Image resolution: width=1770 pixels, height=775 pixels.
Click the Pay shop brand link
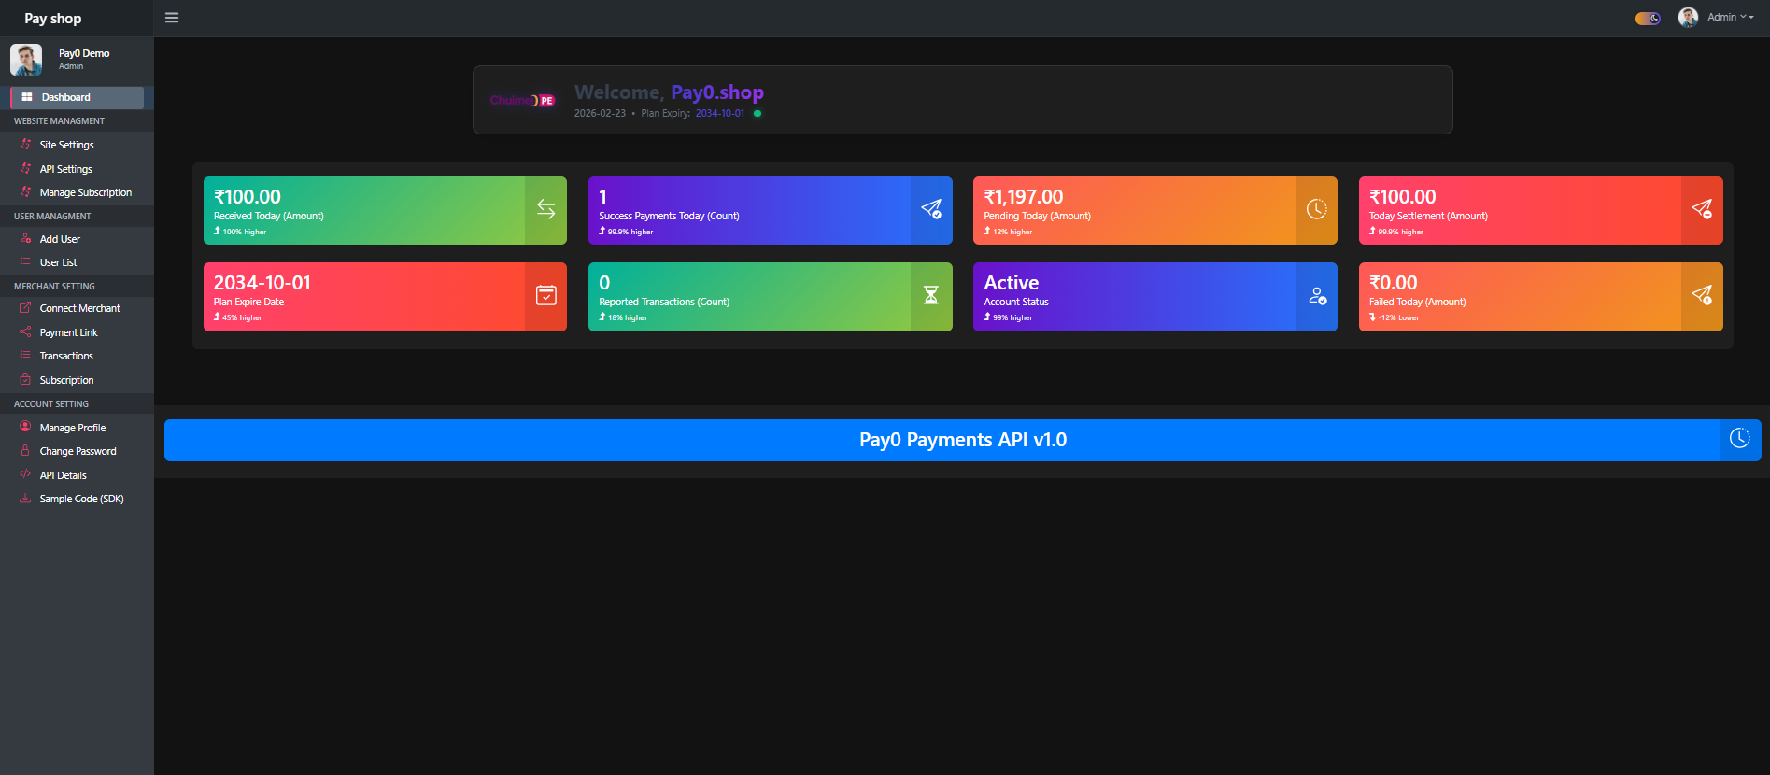coord(53,19)
